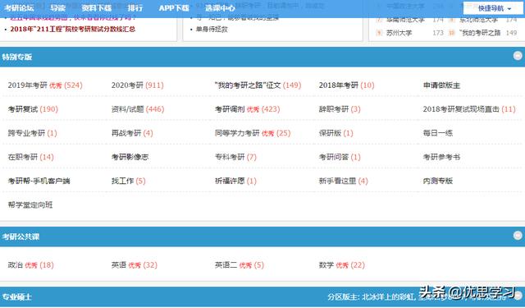The width and height of the screenshot is (525, 308).
Task: Click the 专业硕士 section header title
Action: (16, 297)
